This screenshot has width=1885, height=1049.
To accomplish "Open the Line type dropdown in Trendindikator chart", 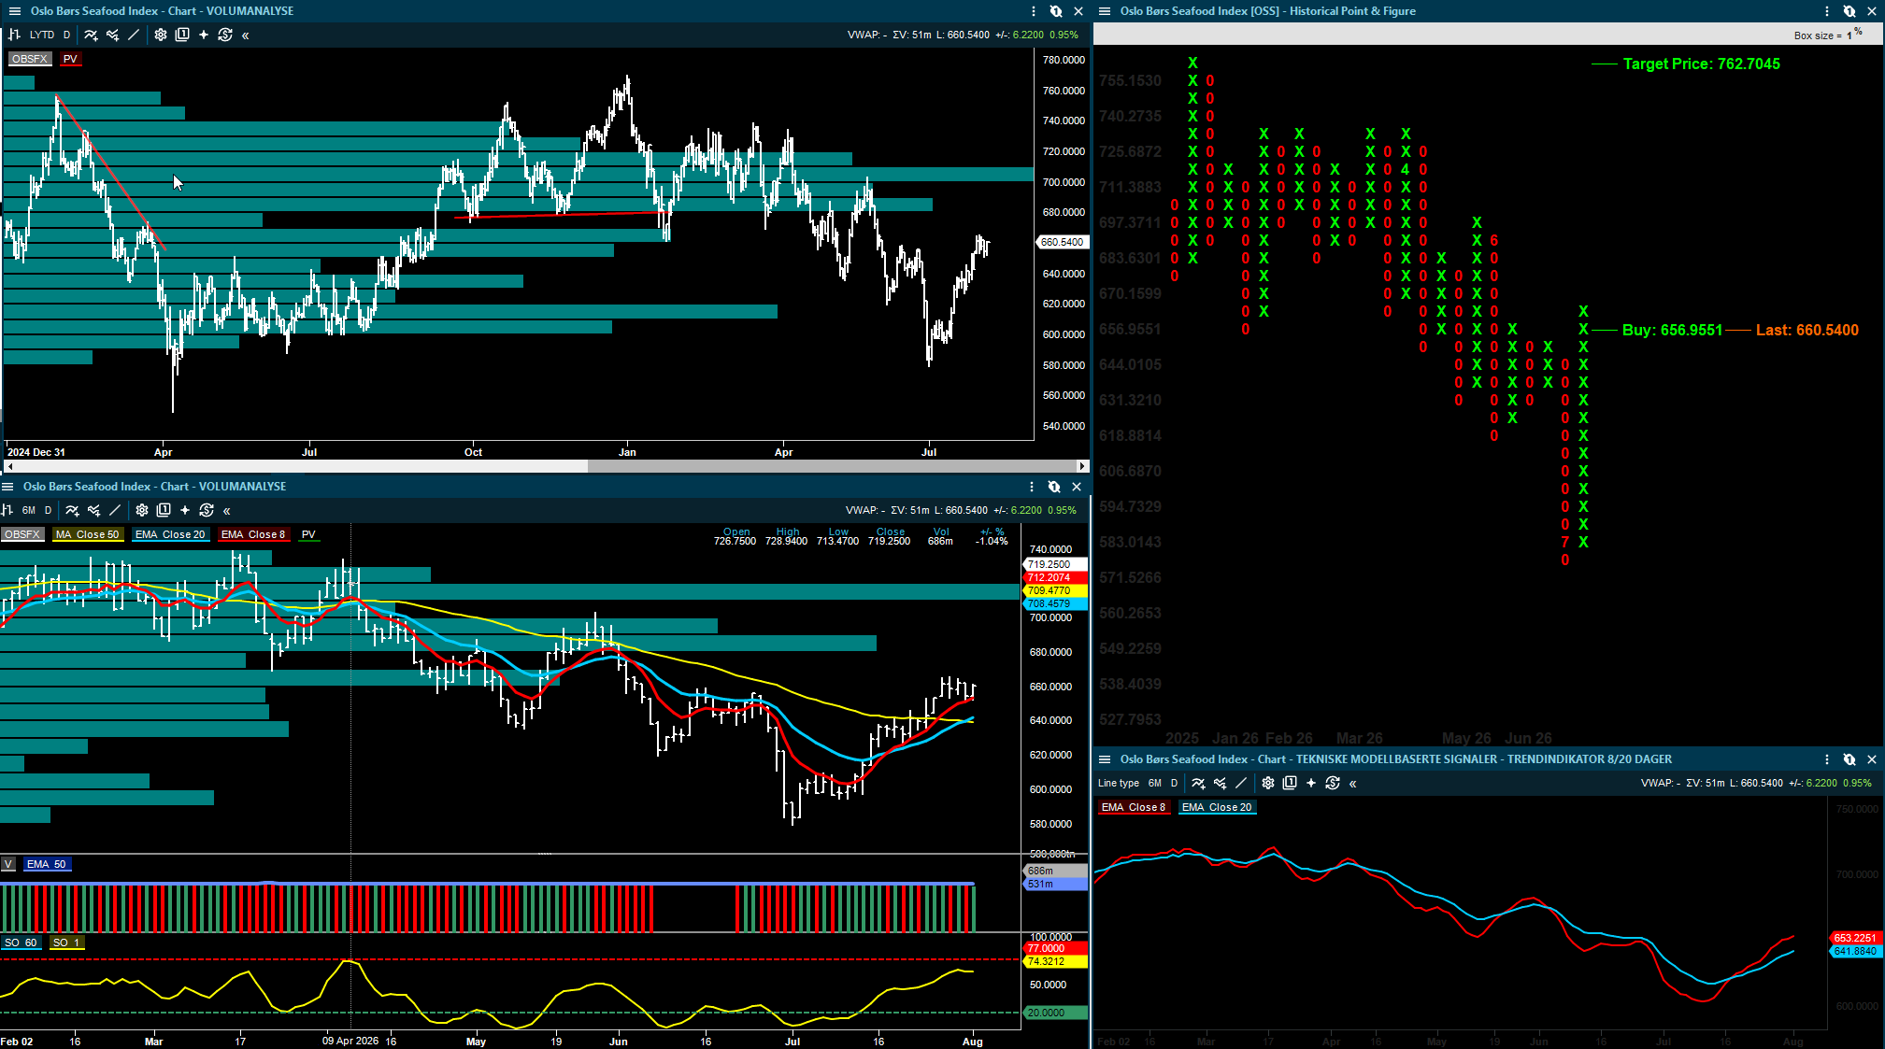I will pyautogui.click(x=1119, y=783).
